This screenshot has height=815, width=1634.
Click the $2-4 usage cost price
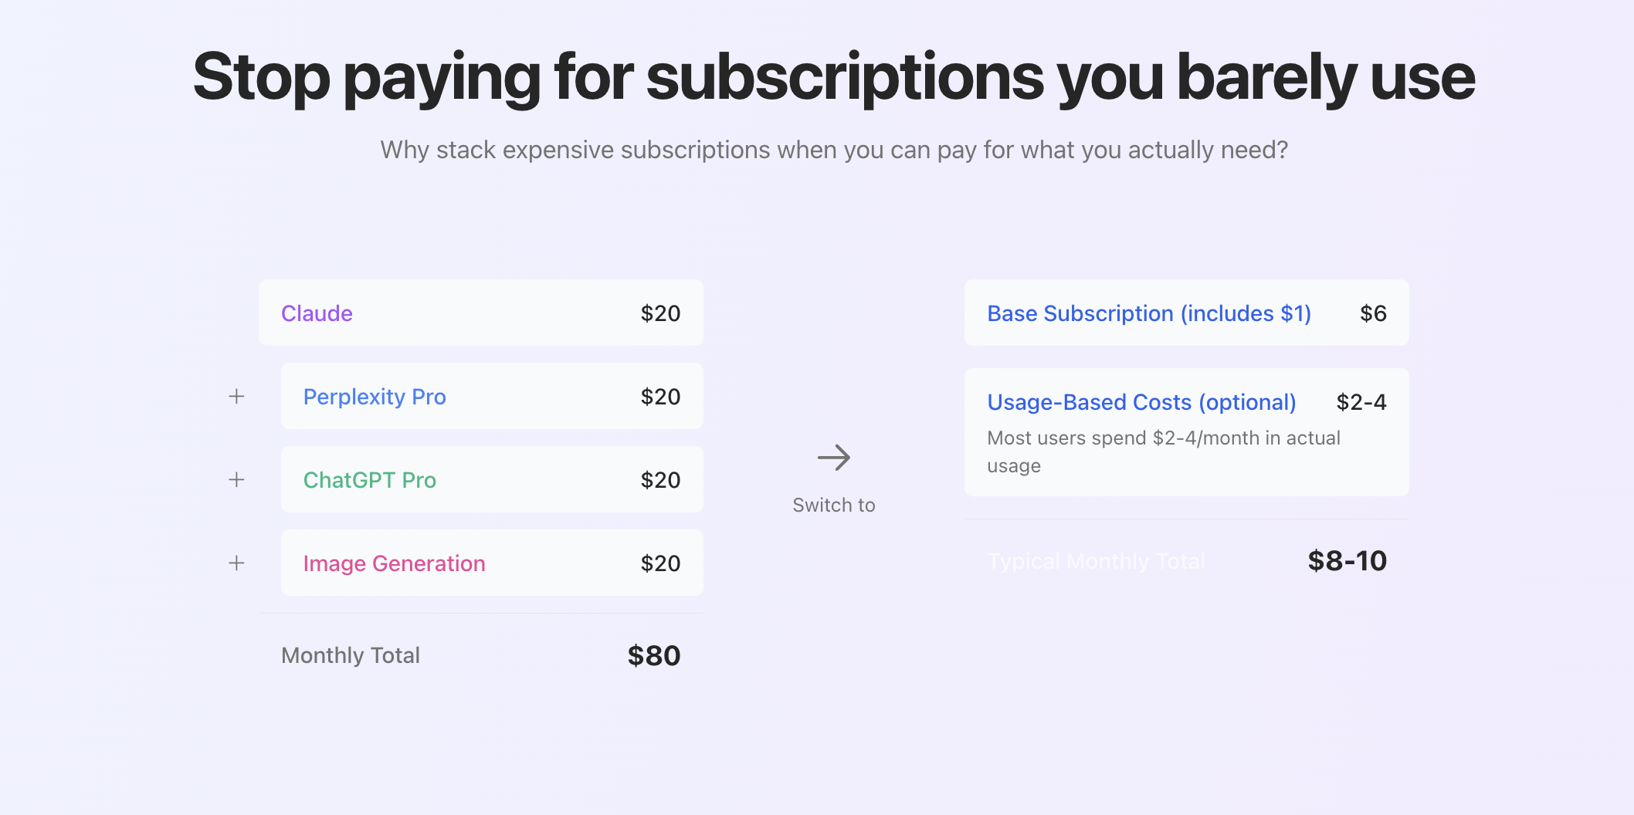pos(1361,402)
